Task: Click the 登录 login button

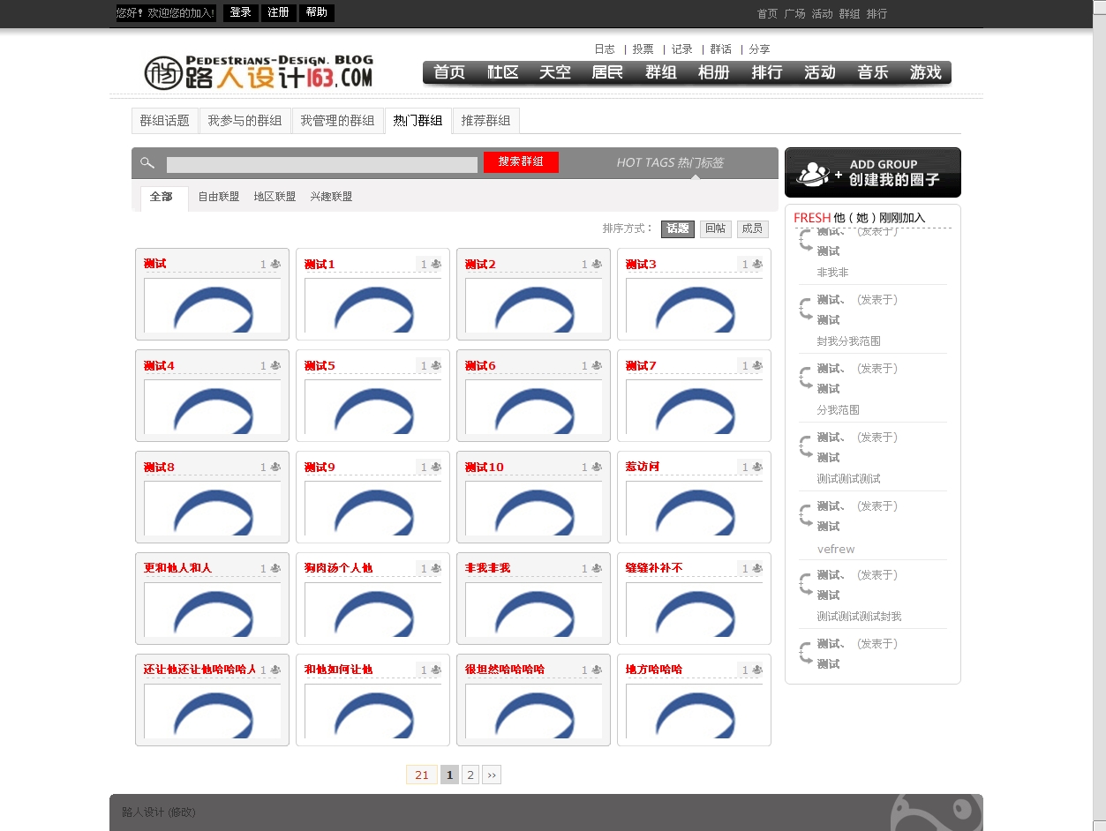Action: (241, 12)
